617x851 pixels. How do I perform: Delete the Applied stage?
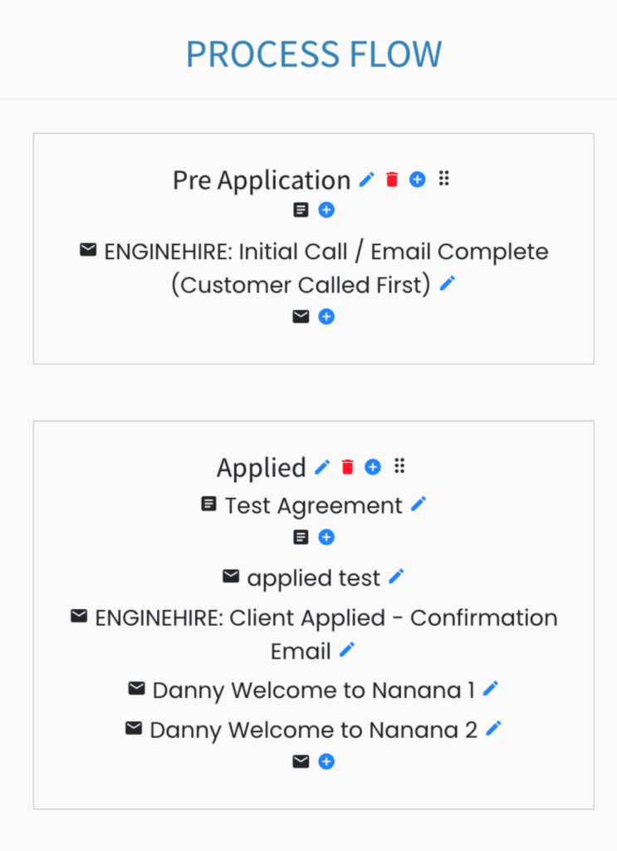coord(347,466)
